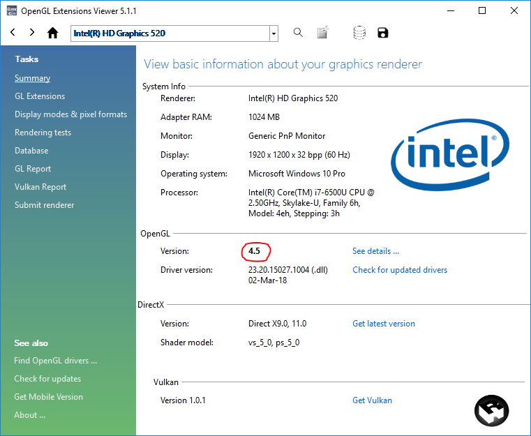Select Check for updates in sidebar
531x436 pixels.
coord(47,379)
